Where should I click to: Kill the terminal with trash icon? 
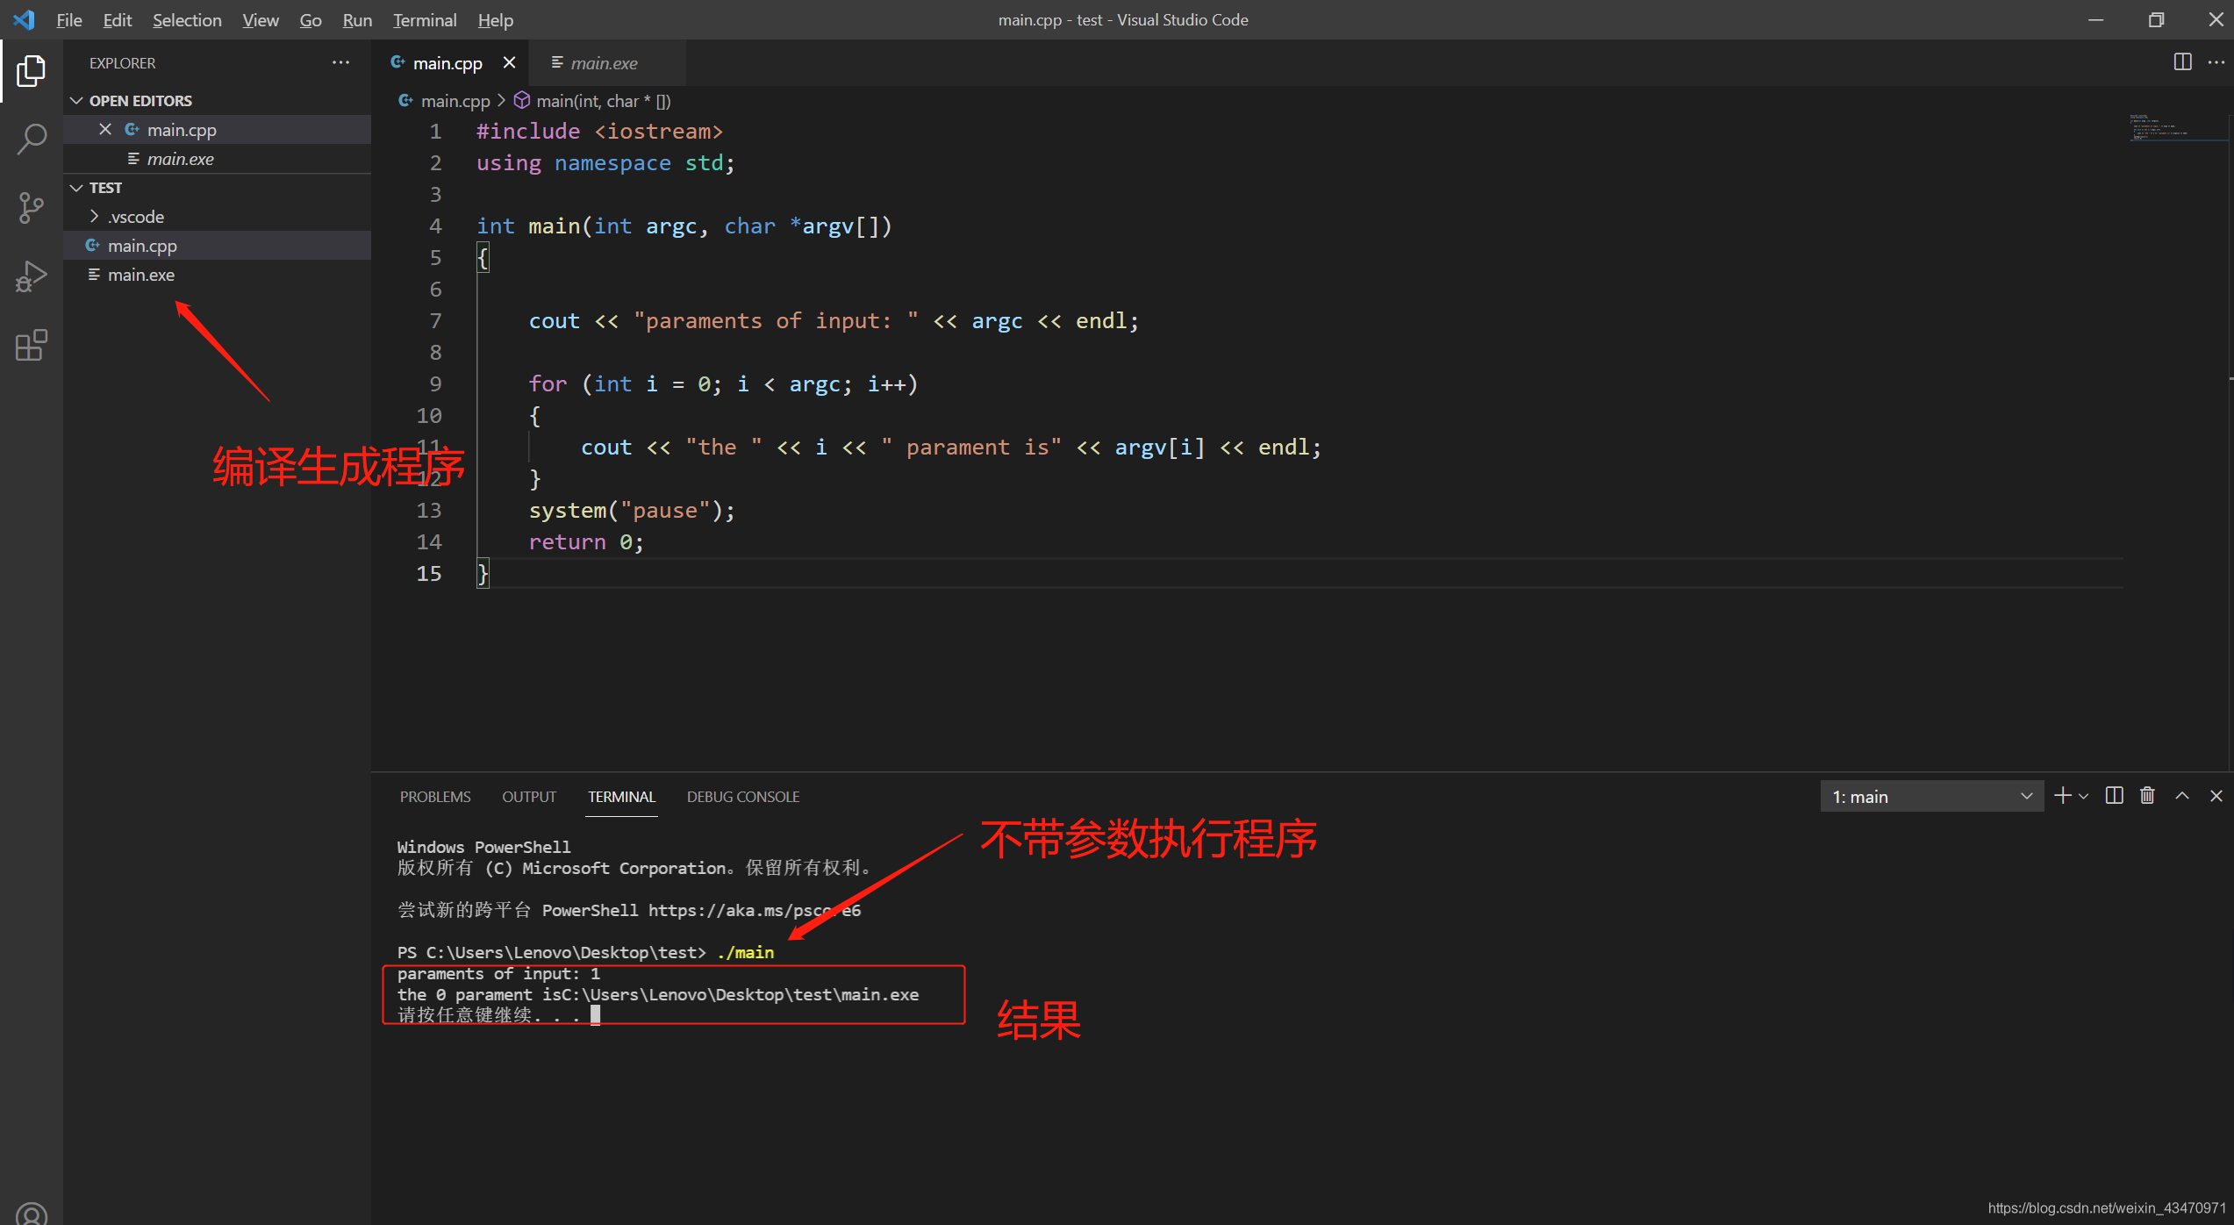[x=2147, y=796]
